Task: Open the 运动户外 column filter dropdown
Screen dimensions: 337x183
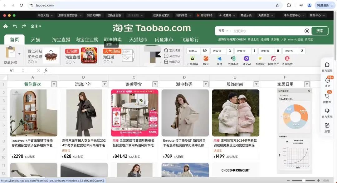Action: point(105,84)
